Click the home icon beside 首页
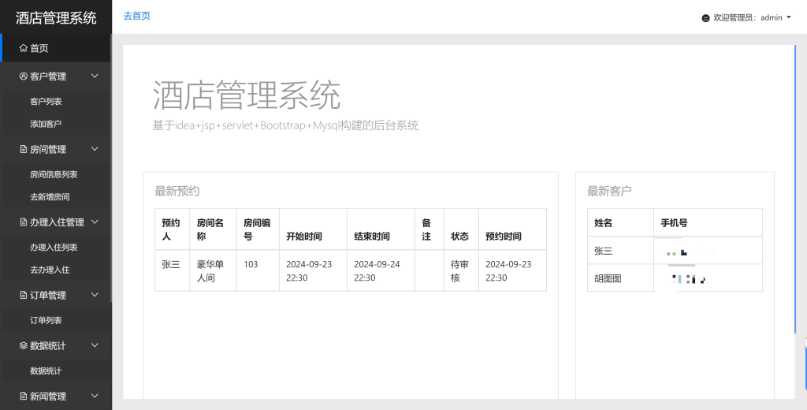Image resolution: width=807 pixels, height=410 pixels. 23,48
